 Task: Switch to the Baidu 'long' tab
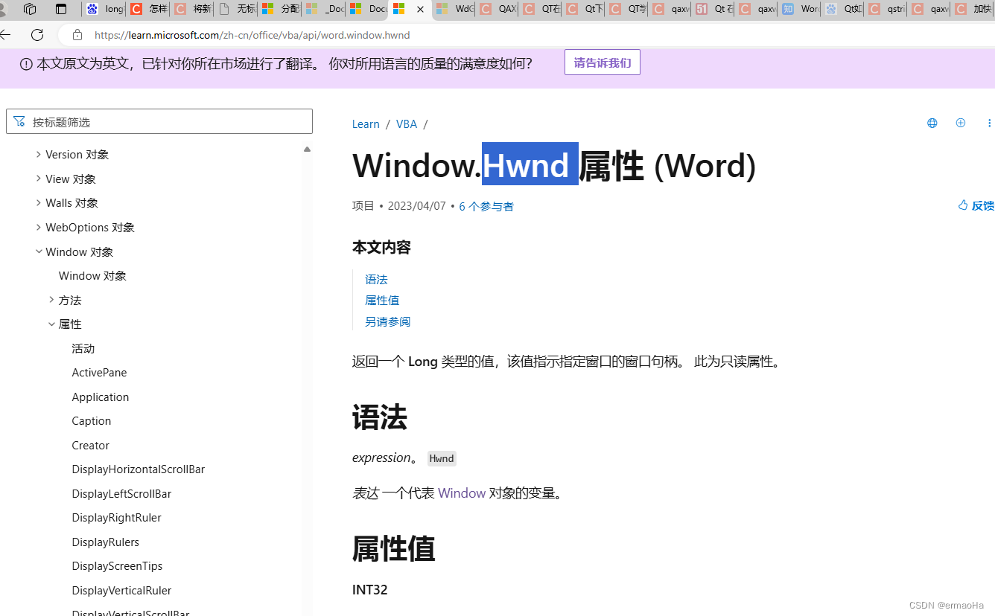tap(104, 9)
